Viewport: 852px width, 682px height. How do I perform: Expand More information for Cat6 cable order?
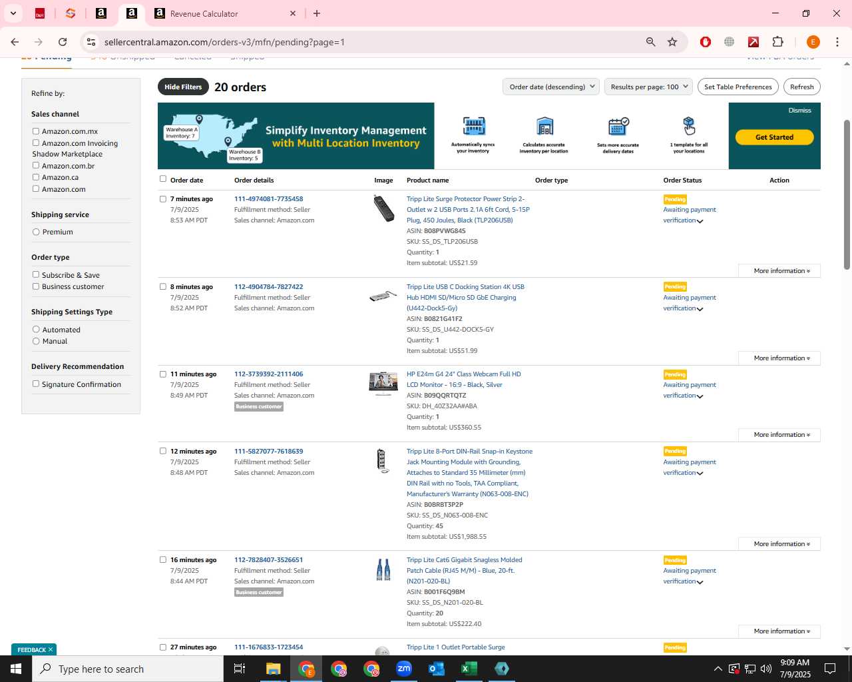[x=779, y=631]
